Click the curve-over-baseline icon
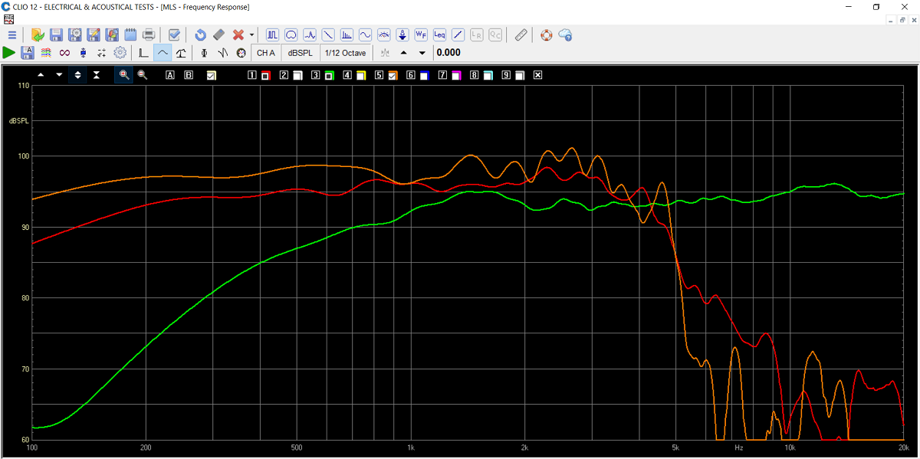 pos(181,53)
